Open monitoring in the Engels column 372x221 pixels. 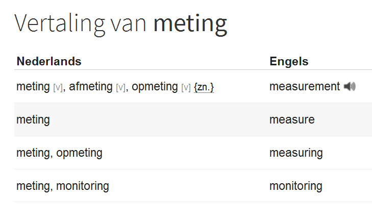[295, 186]
